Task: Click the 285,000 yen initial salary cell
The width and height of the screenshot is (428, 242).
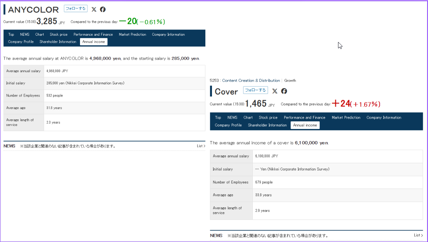Action: (x=125, y=83)
